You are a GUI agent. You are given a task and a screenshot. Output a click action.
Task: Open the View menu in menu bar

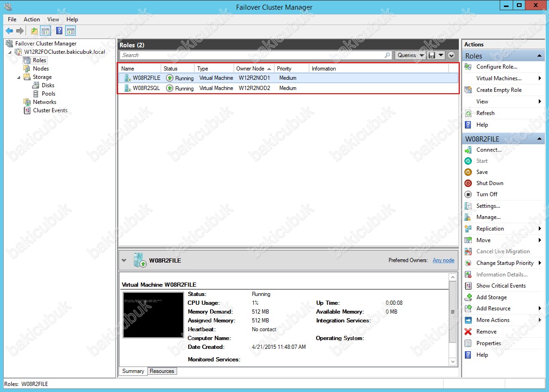53,19
